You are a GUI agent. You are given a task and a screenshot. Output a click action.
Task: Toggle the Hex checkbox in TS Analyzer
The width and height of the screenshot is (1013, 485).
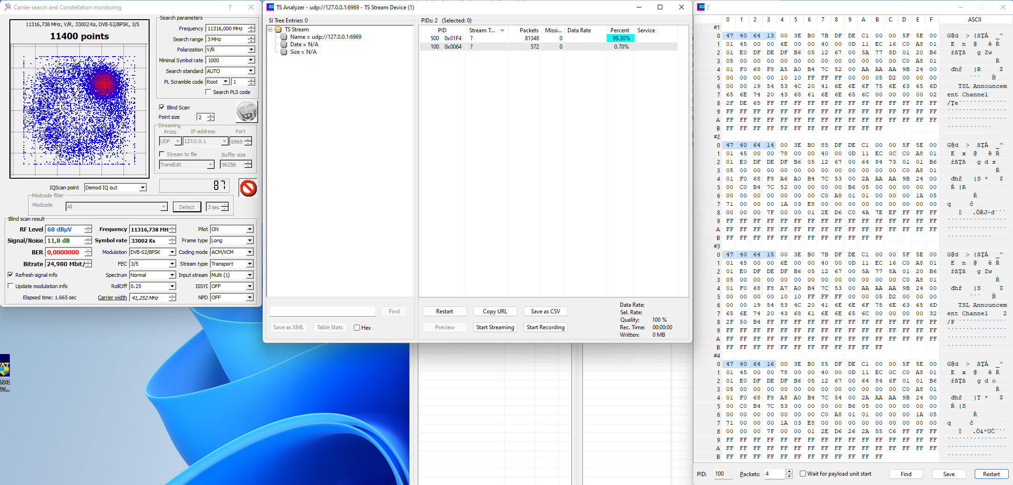point(357,328)
